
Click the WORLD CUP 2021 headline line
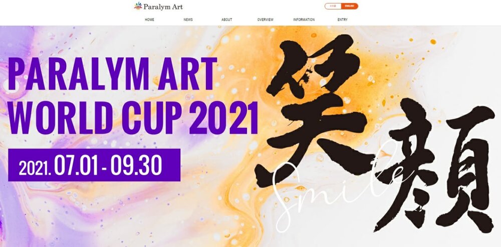tap(133, 118)
